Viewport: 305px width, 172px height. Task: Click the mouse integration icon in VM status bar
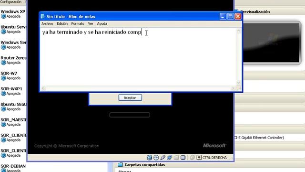click(192, 158)
